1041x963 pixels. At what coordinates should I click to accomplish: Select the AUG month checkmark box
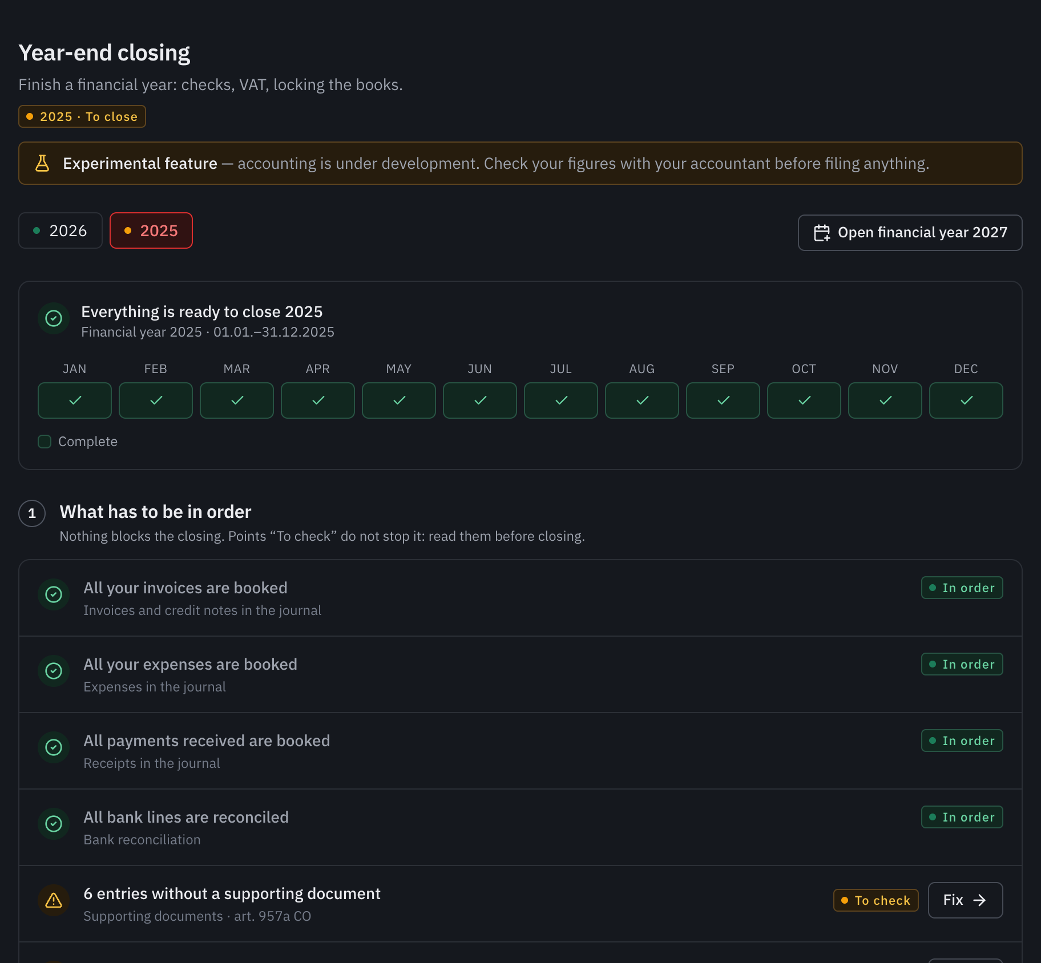642,400
